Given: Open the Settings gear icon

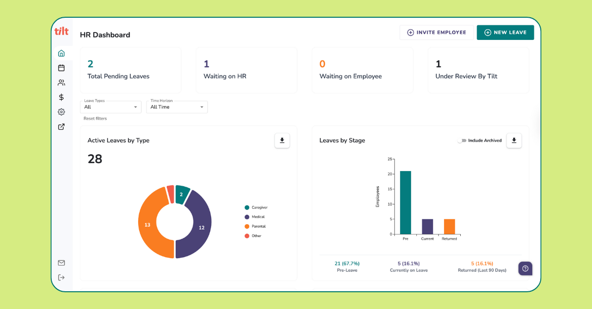Looking at the screenshot, I should (61, 112).
